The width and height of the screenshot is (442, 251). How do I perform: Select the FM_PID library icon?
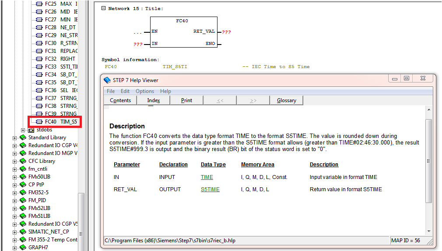point(23,200)
